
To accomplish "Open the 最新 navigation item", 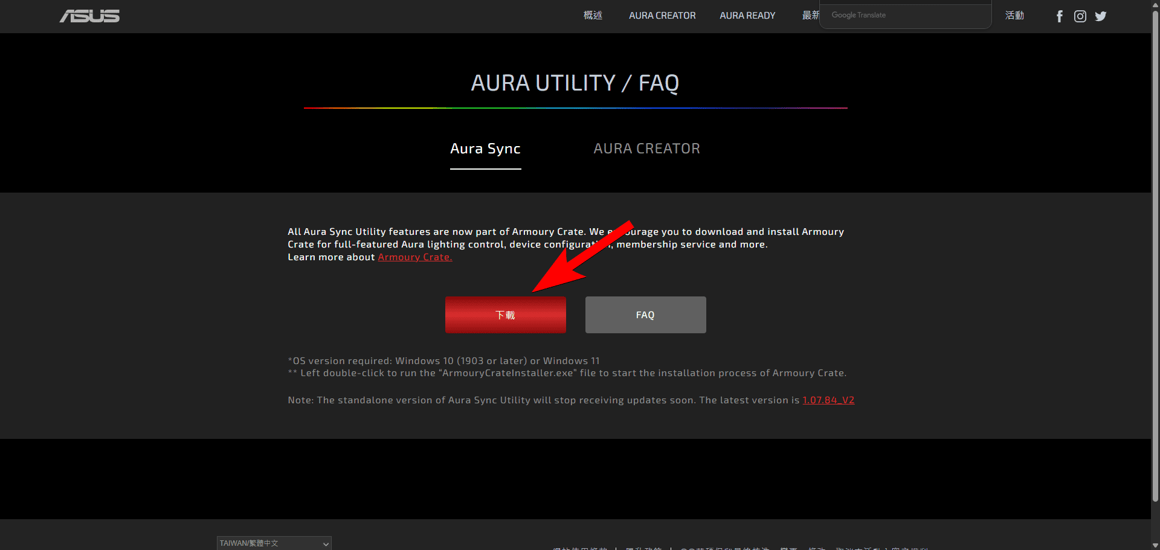I will click(x=812, y=15).
